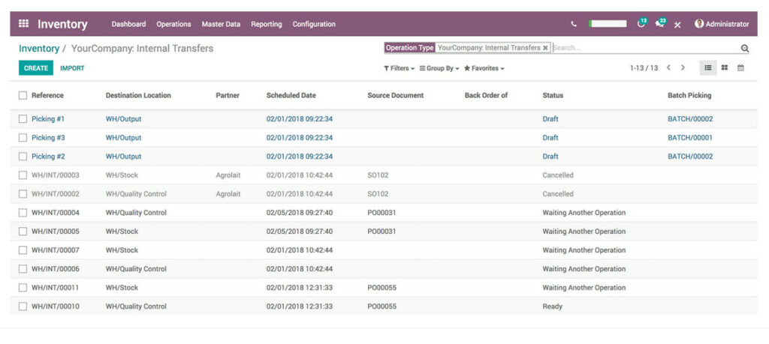Expand the Filters dropdown
This screenshot has height=344, width=769.
pos(400,68)
